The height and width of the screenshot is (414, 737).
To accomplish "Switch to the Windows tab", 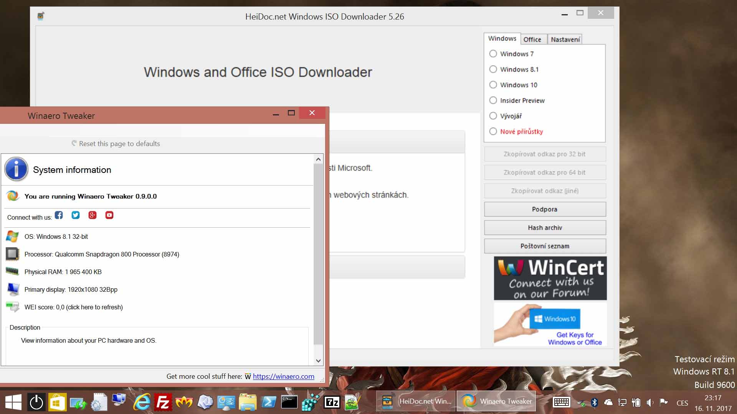I will tap(502, 38).
